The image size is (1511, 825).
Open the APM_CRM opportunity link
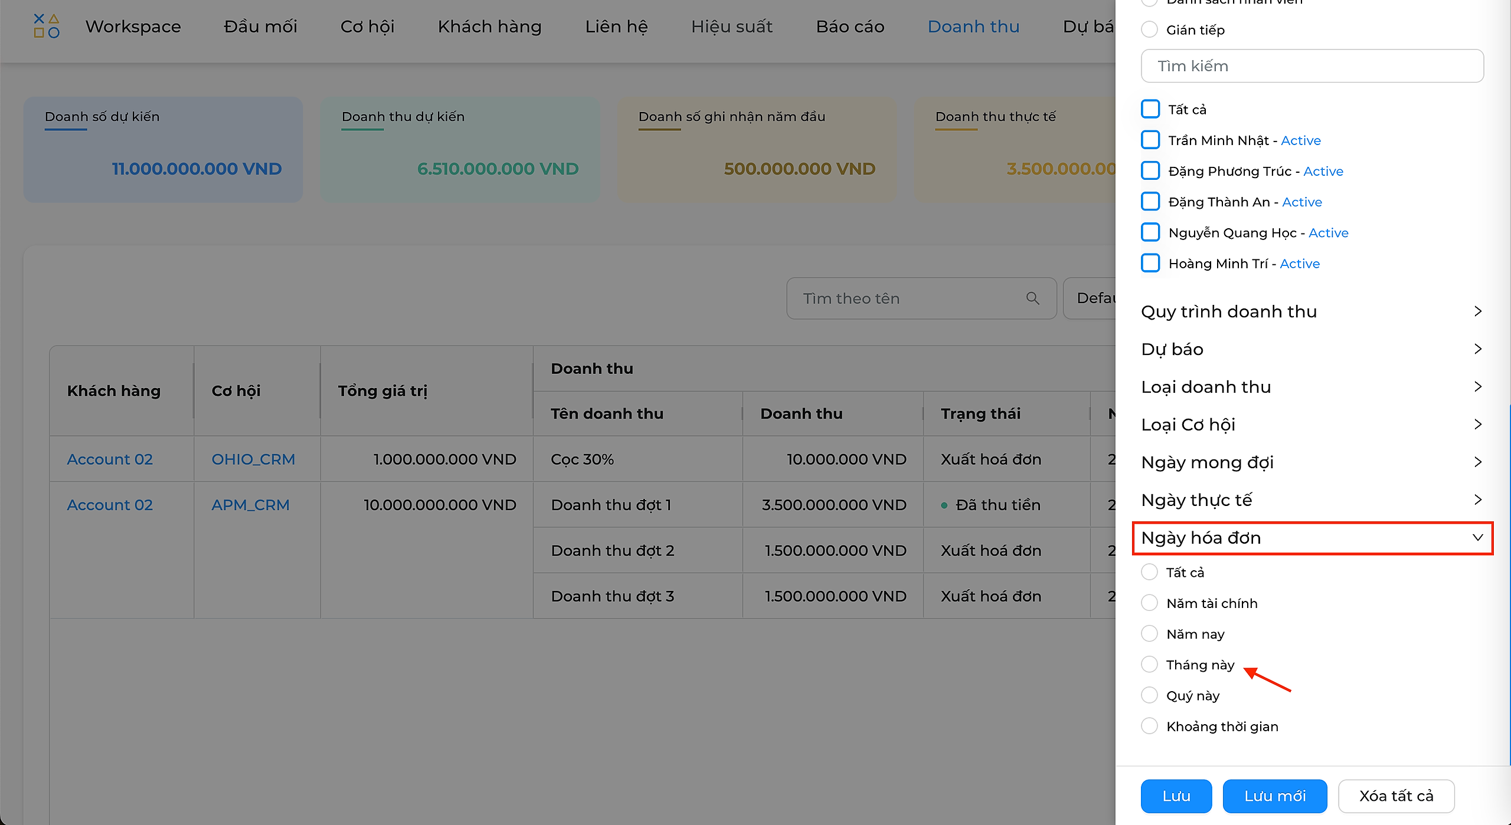pos(250,505)
